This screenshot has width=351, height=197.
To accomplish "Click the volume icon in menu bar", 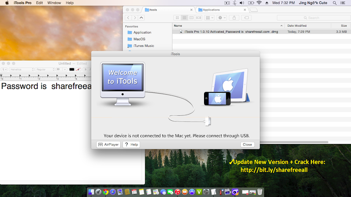I will click(242, 3).
